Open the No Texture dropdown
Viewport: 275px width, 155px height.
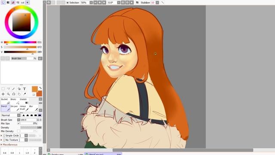coord(26,140)
